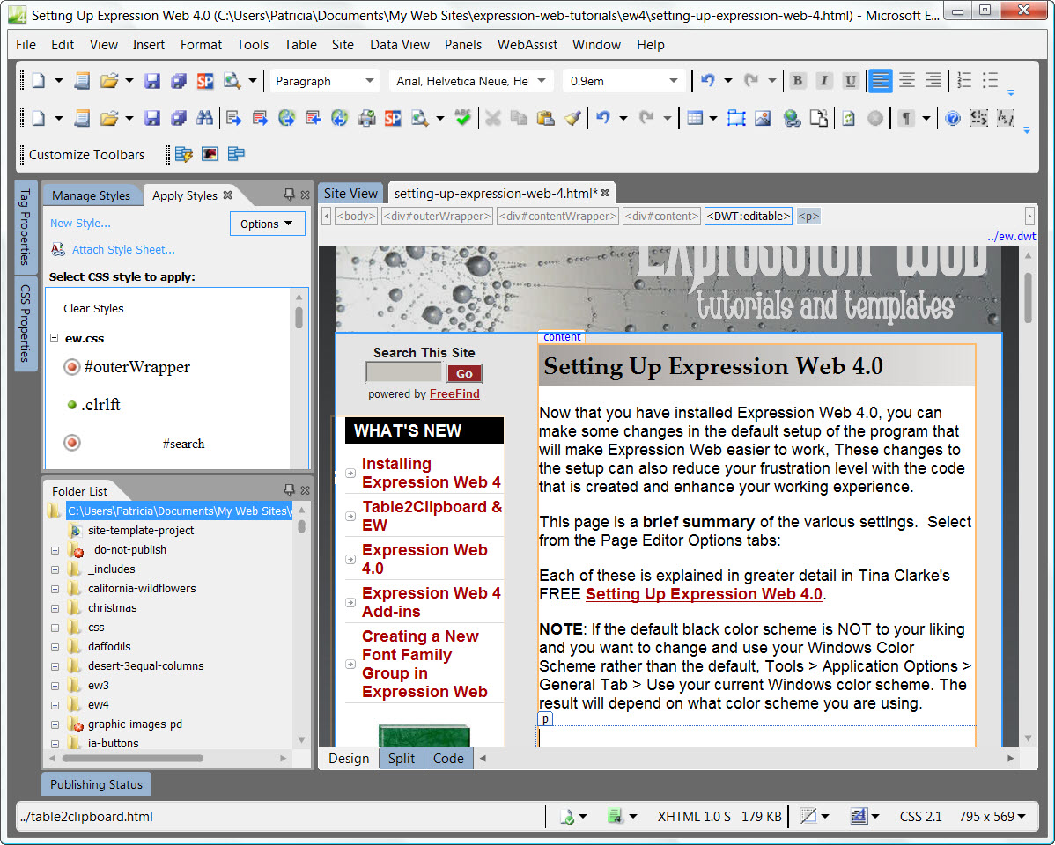Click the Insert Picture from File icon
Screen dimensions: 1055x845
[763, 119]
